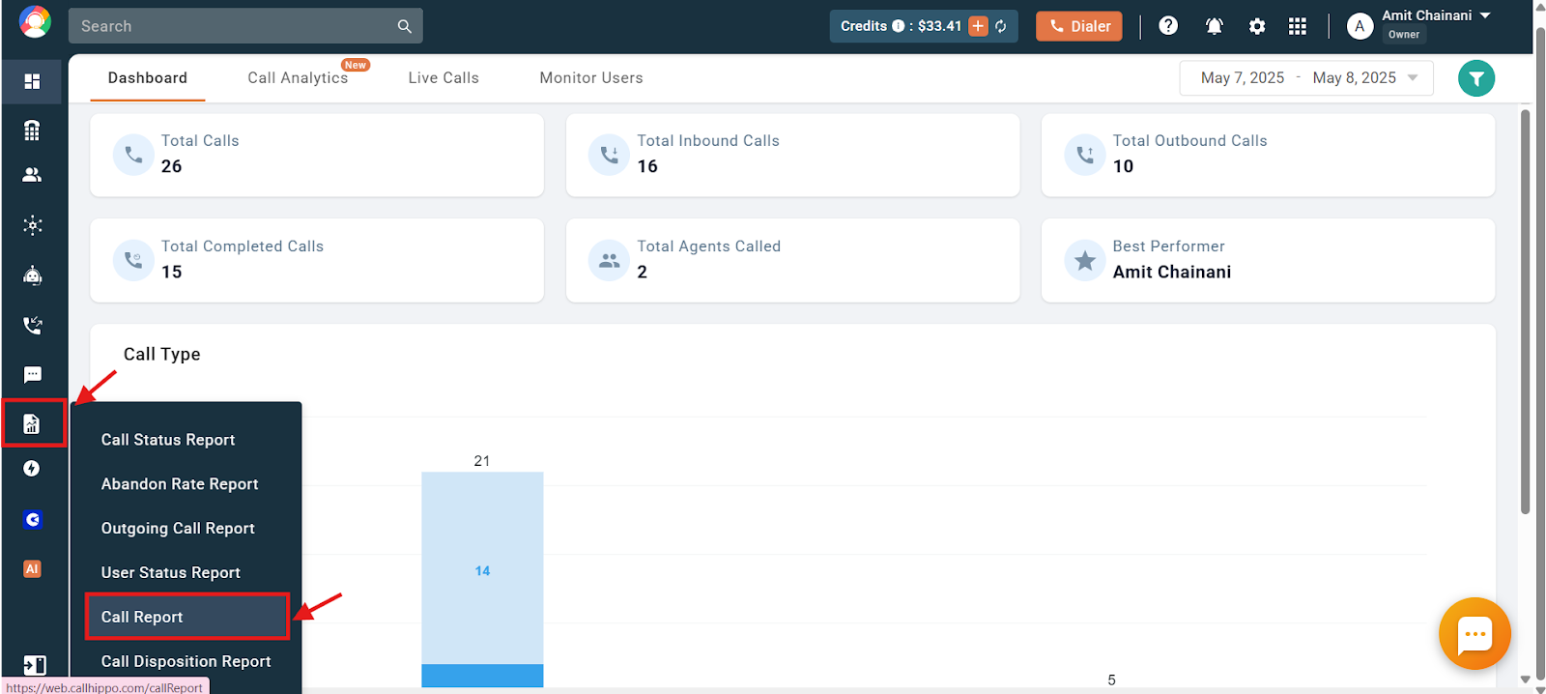Click the Total Agents Called card
The height and width of the screenshot is (694, 1546).
click(792, 261)
